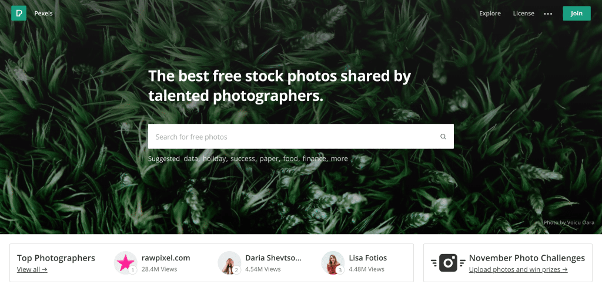602x291 pixels.
Task: Open the rawpixel.com photographer name
Action: pos(166,258)
